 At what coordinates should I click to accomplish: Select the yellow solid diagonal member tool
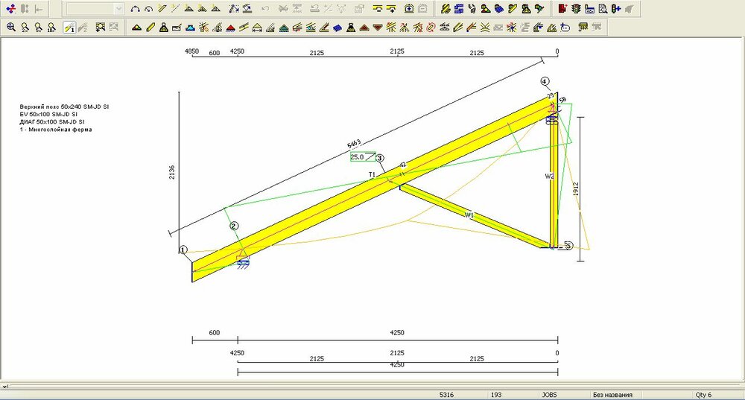point(162,8)
